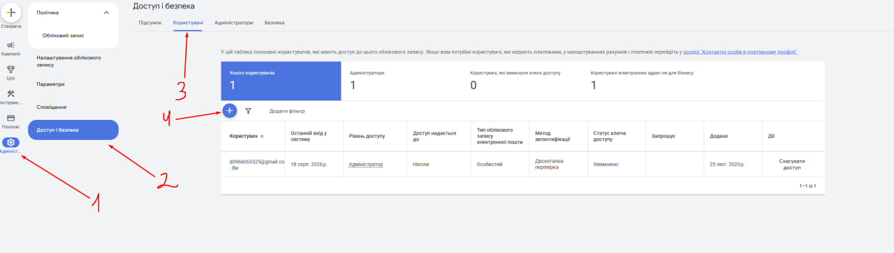
Task: Click the filter funnel icon
Action: (x=248, y=111)
